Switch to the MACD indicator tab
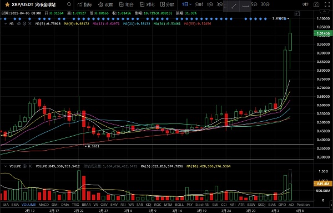This screenshot has width=333, height=213. (x=44, y=205)
